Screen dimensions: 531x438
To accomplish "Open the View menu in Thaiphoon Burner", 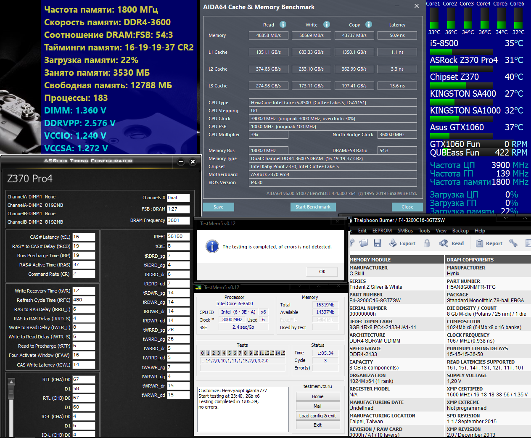I will coord(441,231).
